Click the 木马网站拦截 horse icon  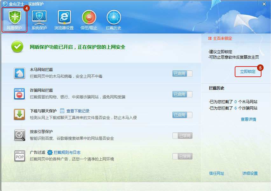(19, 73)
